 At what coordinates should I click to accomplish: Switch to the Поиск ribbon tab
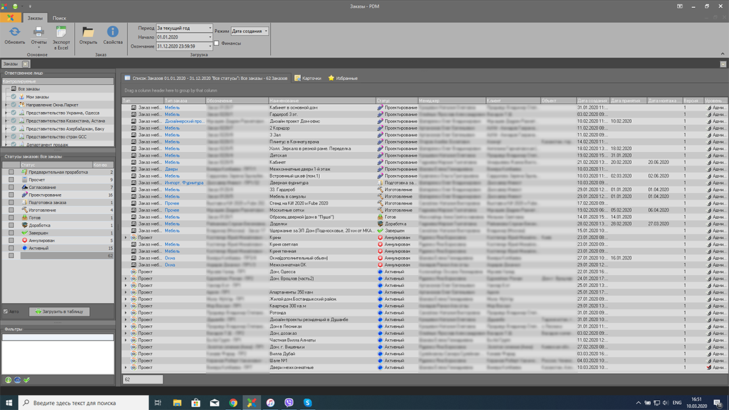pyautogui.click(x=59, y=18)
